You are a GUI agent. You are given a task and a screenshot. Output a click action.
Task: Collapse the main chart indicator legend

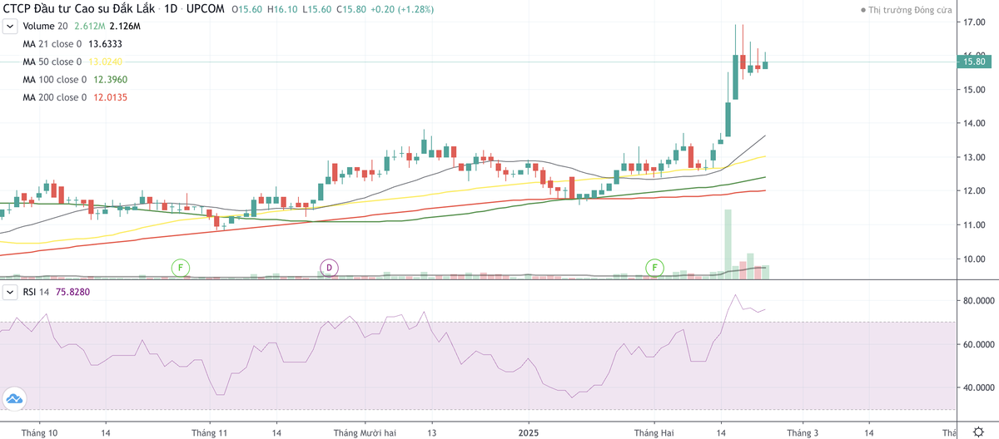(11, 26)
